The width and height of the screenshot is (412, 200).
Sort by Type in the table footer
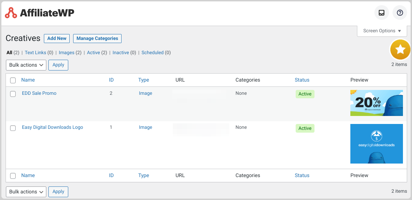(144, 175)
